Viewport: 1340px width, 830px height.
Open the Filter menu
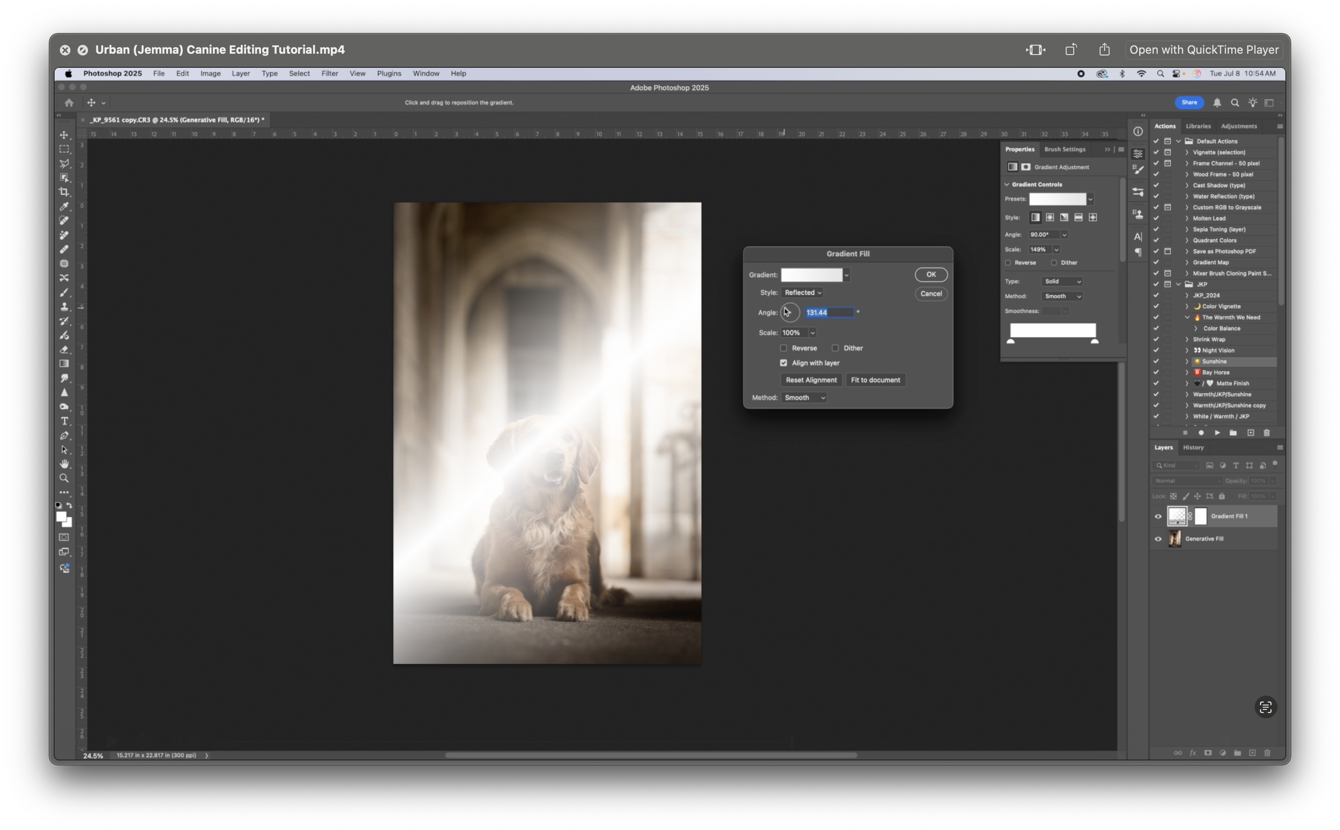[x=330, y=73]
